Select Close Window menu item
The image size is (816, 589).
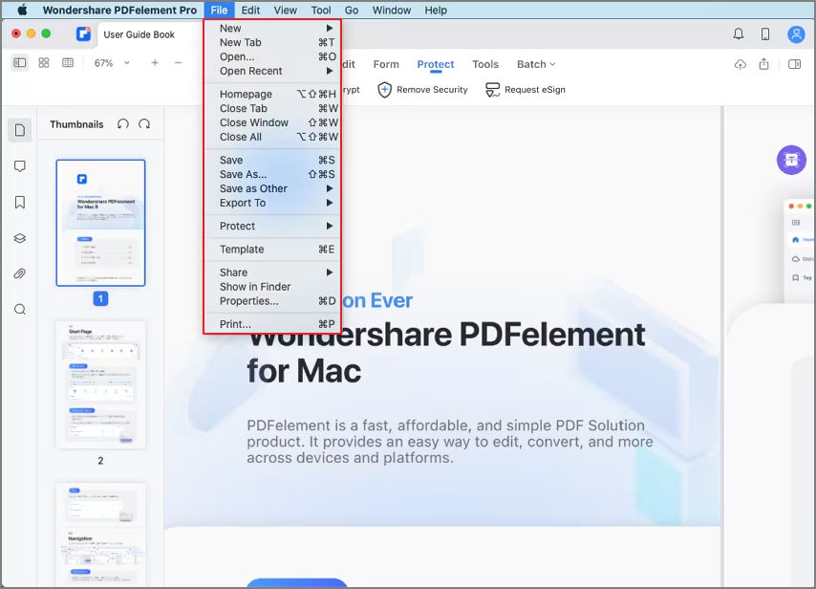tap(273, 123)
